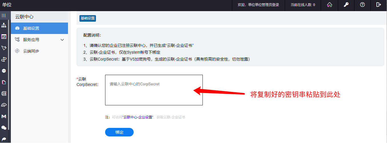Image resolution: width=387 pixels, height=143 pixels.
Task: Click the letter M sidebar icon
Action: pos(4,116)
